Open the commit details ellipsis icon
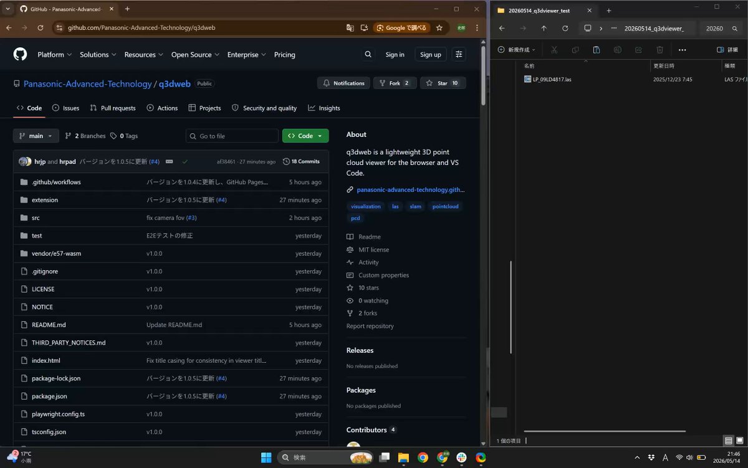Viewport: 748px width, 468px height. click(x=169, y=162)
